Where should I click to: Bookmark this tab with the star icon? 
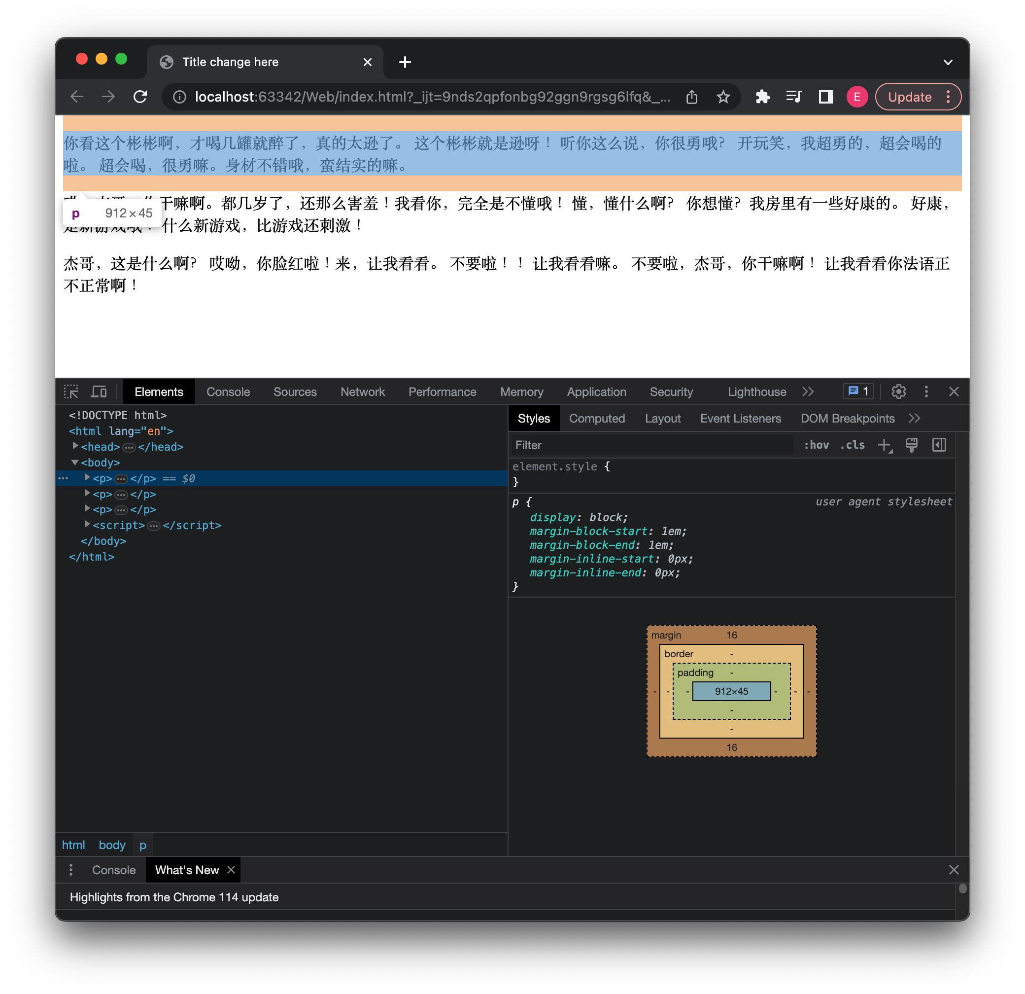point(723,97)
